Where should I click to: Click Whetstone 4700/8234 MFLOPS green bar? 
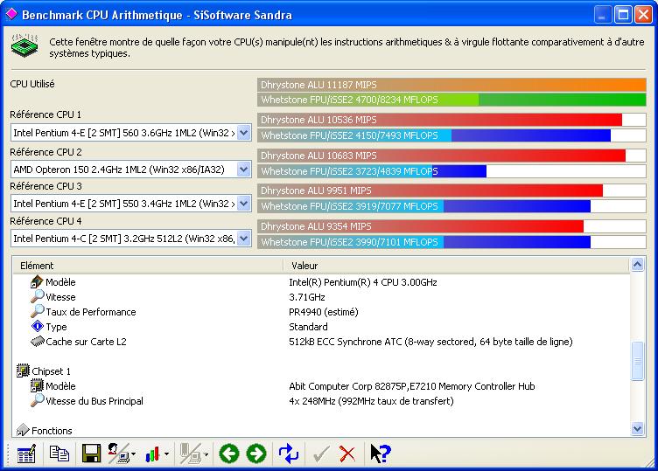451,100
